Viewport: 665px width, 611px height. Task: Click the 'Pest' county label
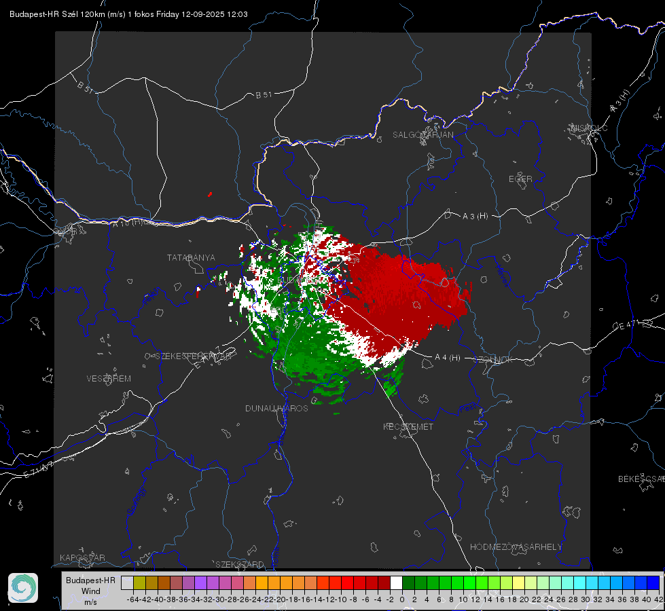468,409
